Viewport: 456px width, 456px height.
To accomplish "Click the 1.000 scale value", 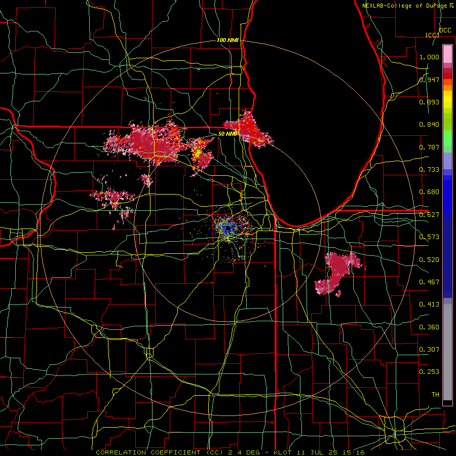I will (429, 57).
